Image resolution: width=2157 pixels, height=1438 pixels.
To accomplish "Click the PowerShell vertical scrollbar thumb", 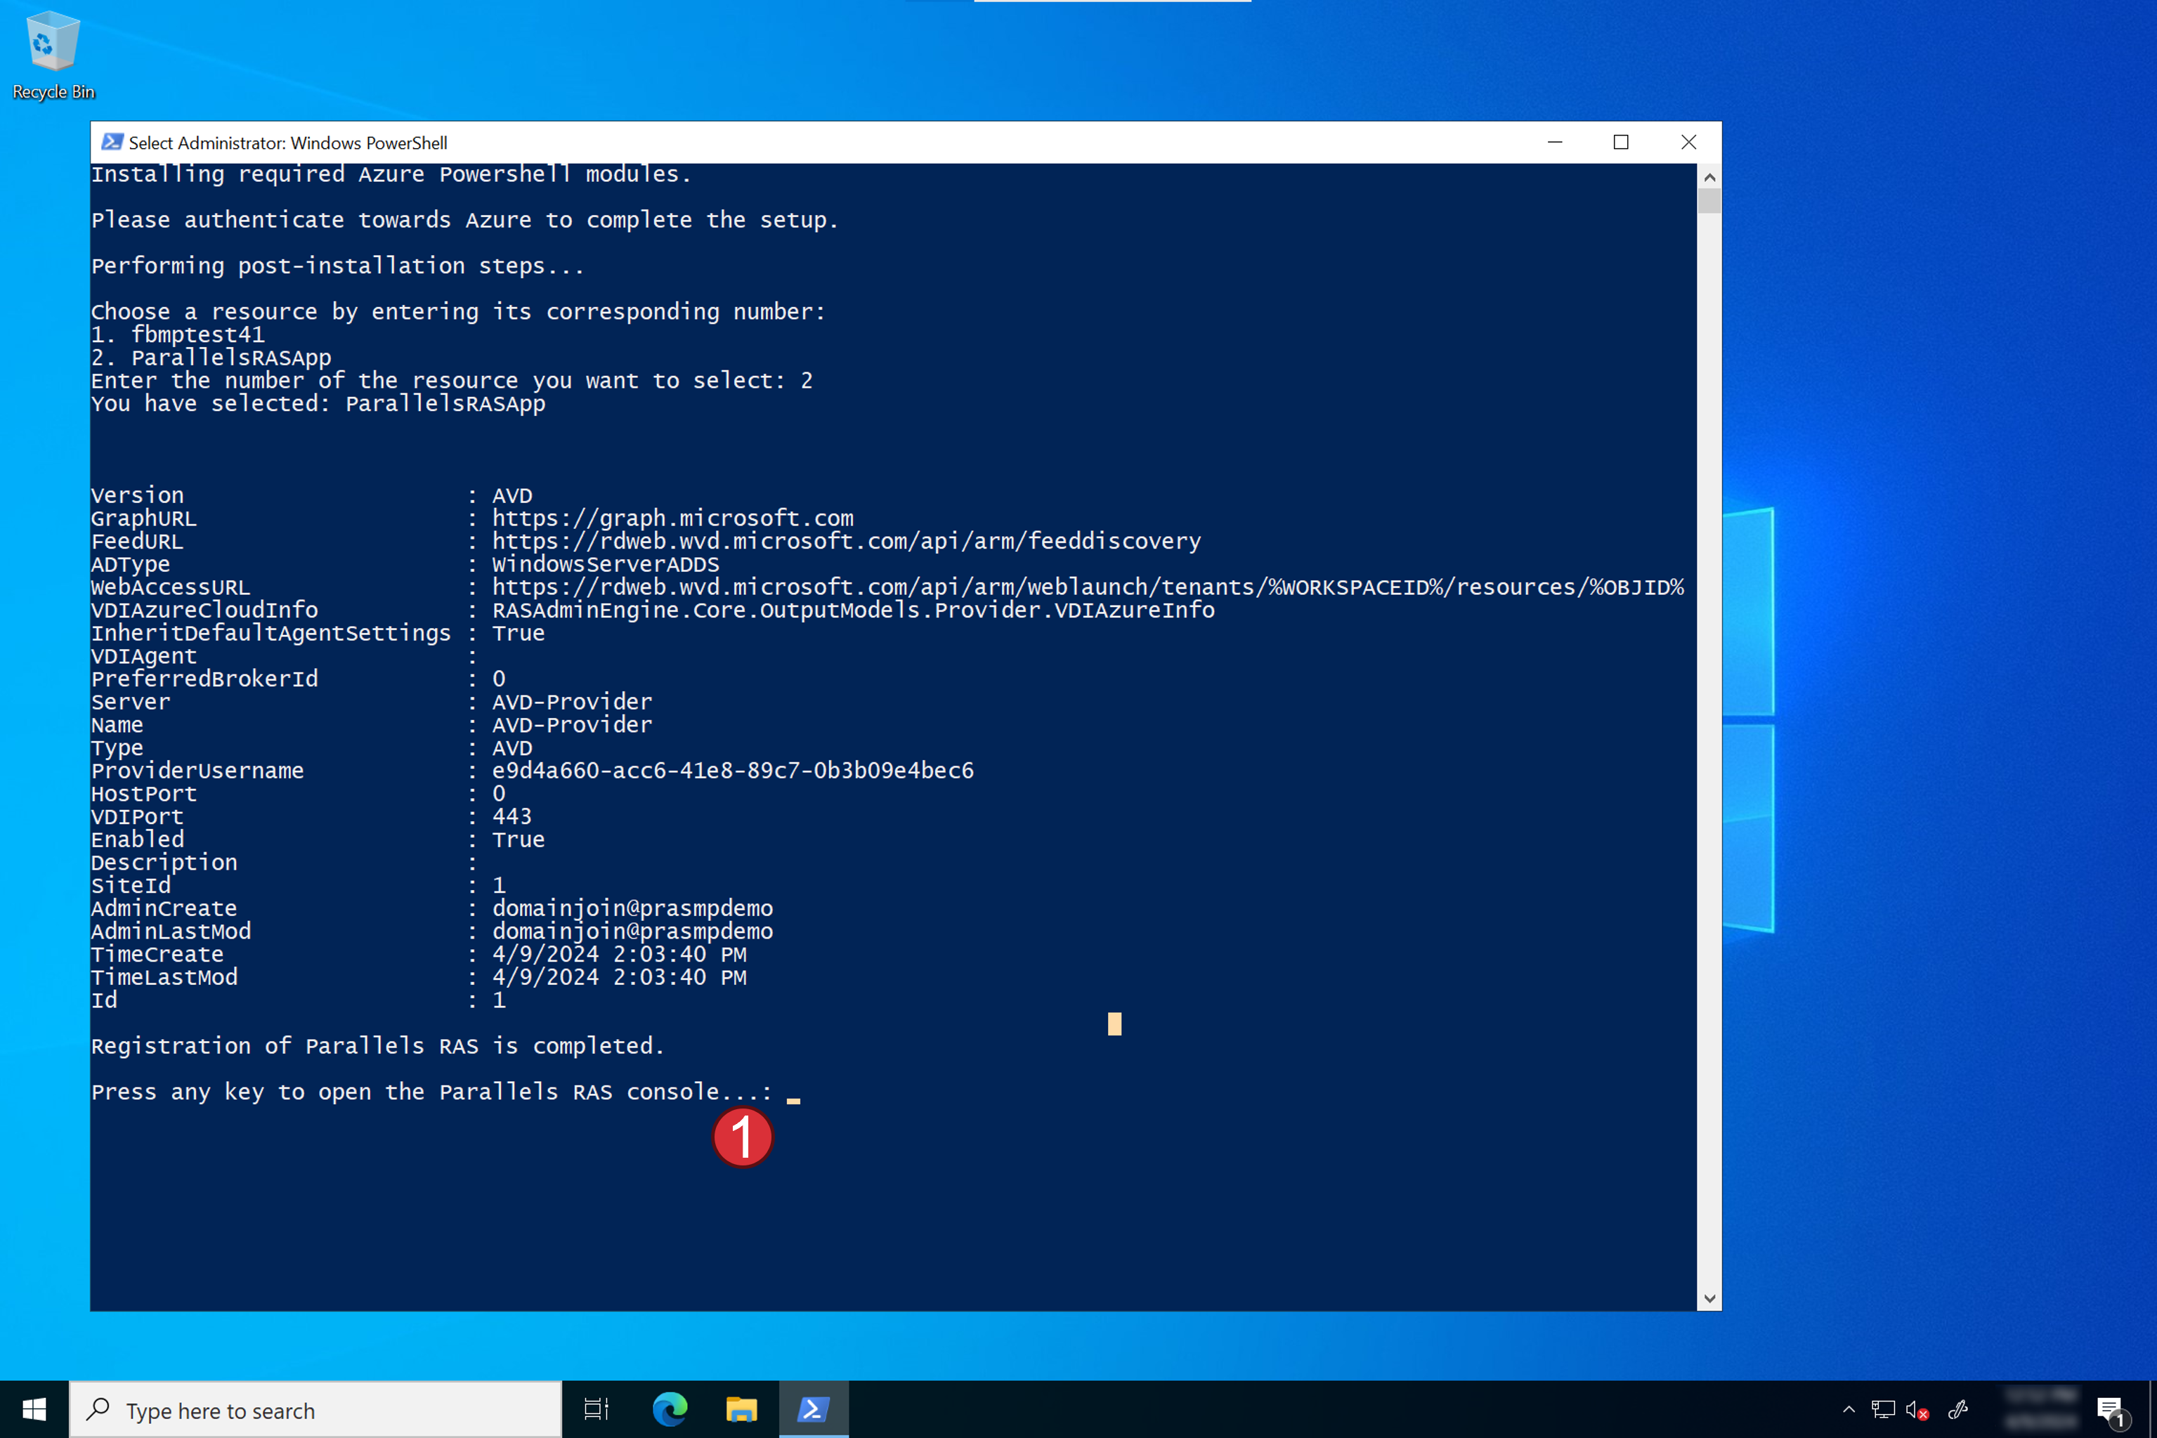I will coord(1709,201).
